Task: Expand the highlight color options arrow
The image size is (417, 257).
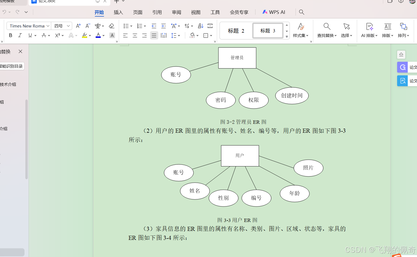Action: click(x=90, y=35)
